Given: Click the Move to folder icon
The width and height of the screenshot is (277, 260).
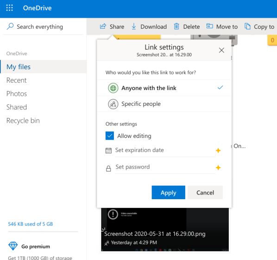Looking at the screenshot, I should click(209, 26).
